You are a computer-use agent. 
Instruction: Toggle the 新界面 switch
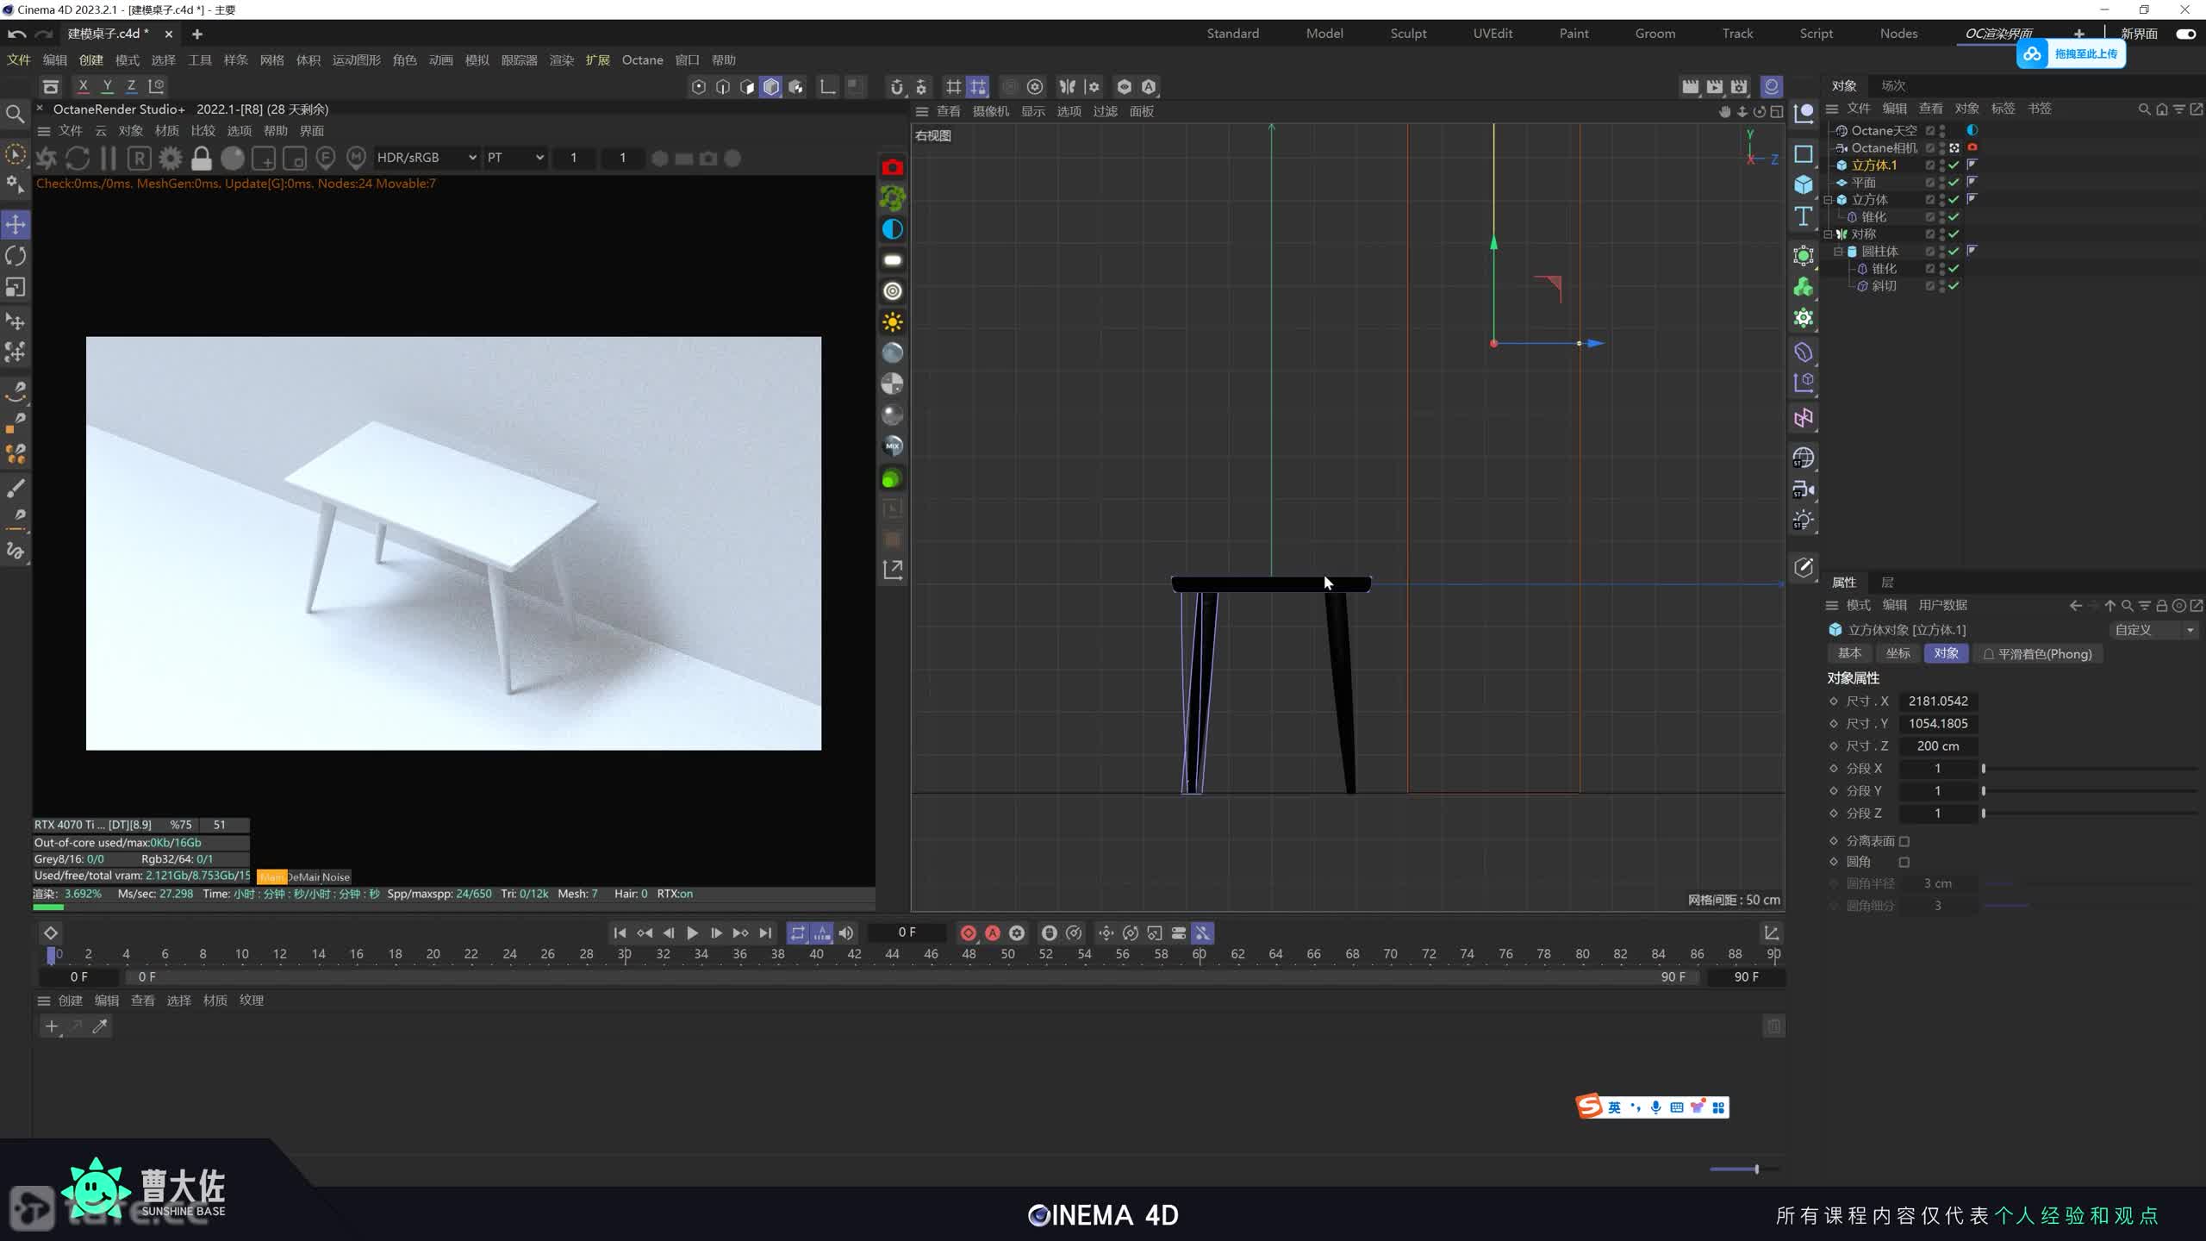[2185, 34]
